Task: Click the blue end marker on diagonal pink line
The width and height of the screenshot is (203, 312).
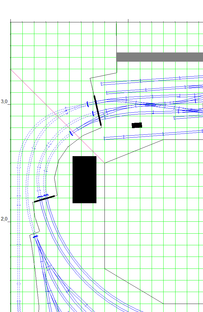Action: pyautogui.click(x=71, y=133)
